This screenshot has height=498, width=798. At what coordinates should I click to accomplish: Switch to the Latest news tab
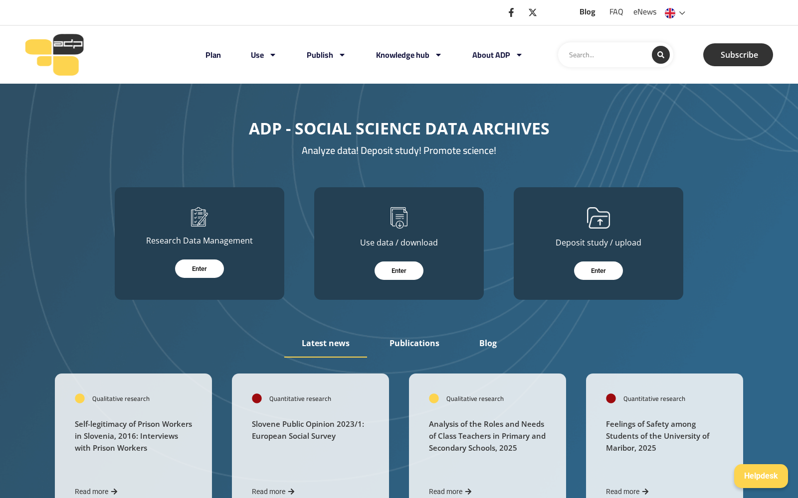coord(326,343)
